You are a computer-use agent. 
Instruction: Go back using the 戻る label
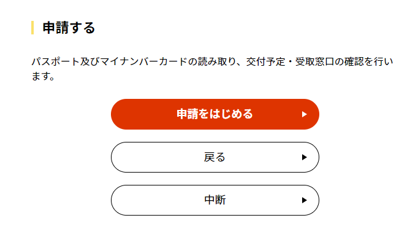click(214, 157)
